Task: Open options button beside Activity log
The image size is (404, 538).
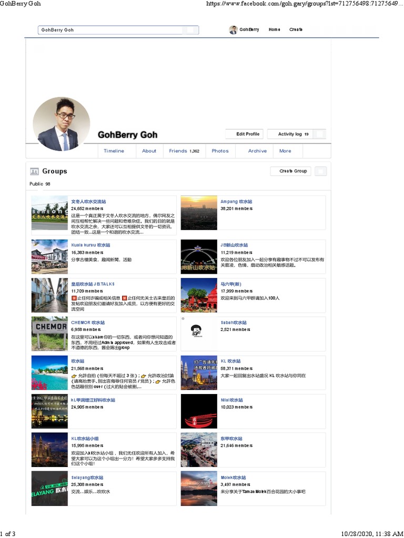Action: (x=319, y=134)
